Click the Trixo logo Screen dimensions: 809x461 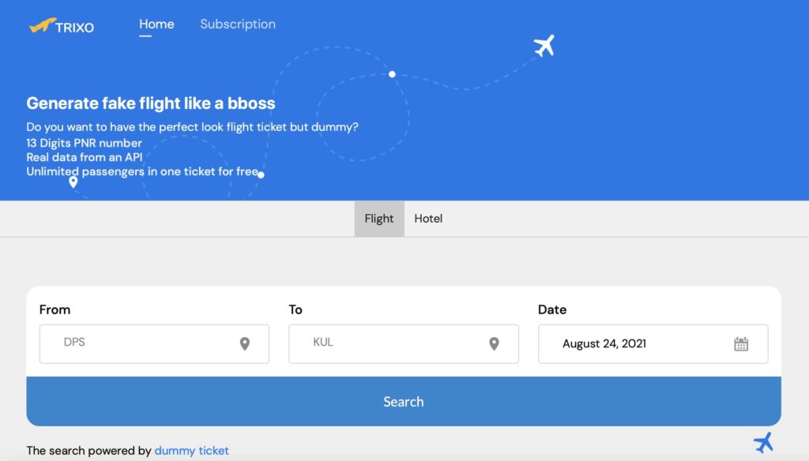62,26
